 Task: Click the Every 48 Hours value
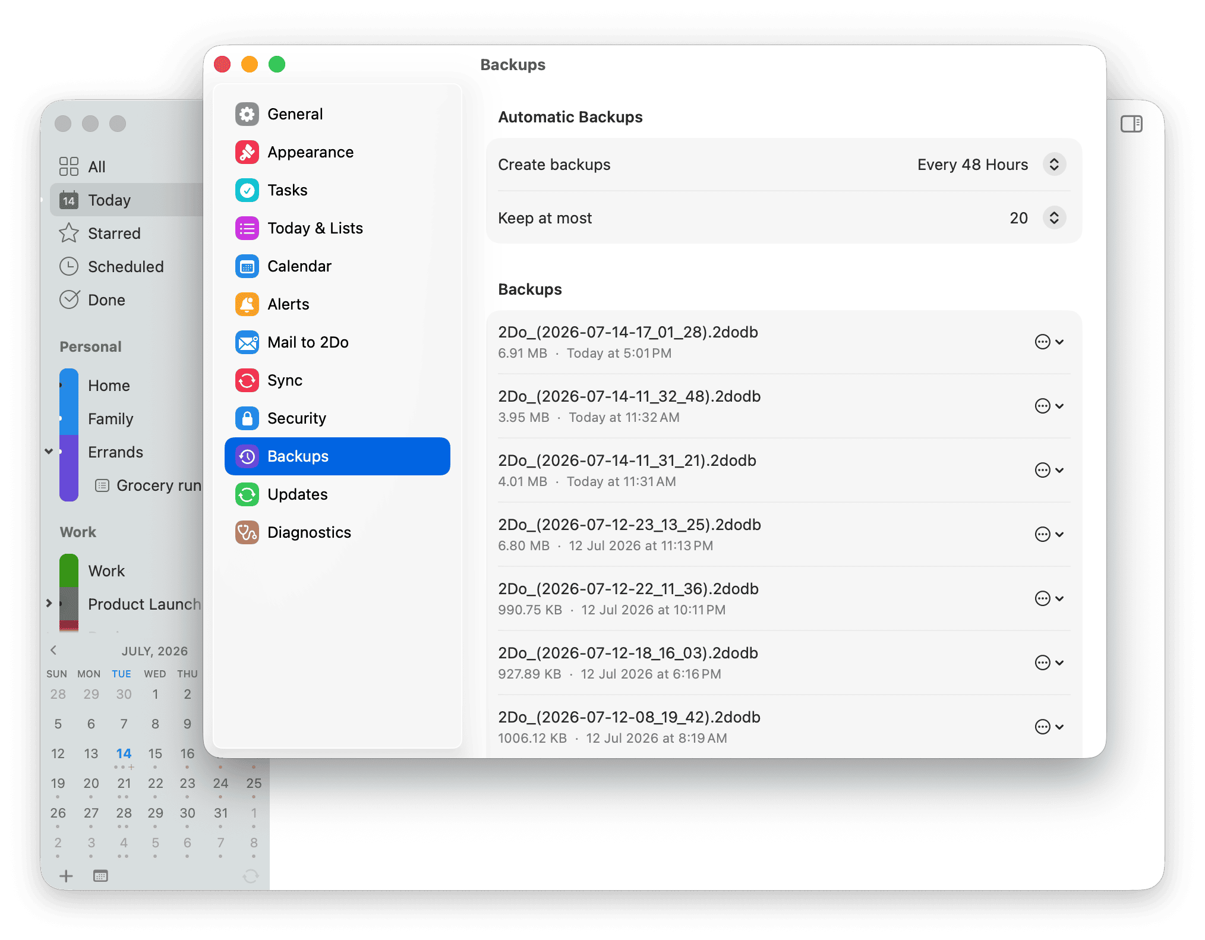[x=972, y=165]
